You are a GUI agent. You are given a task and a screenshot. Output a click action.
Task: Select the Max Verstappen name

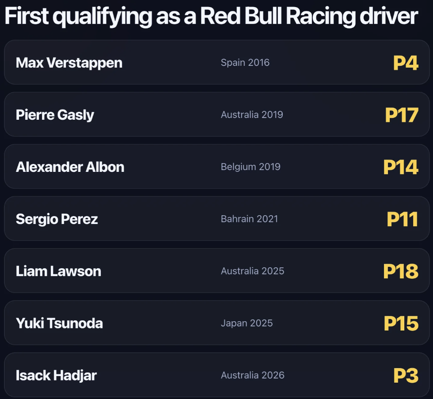[69, 63]
